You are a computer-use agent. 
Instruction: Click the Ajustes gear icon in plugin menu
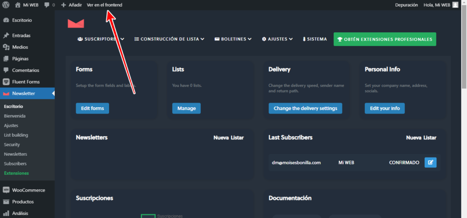[264, 39]
